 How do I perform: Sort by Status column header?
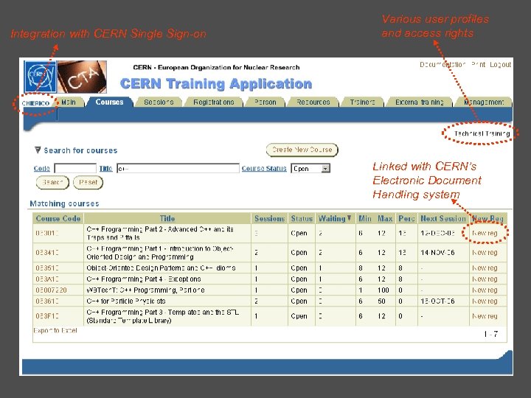(x=302, y=218)
